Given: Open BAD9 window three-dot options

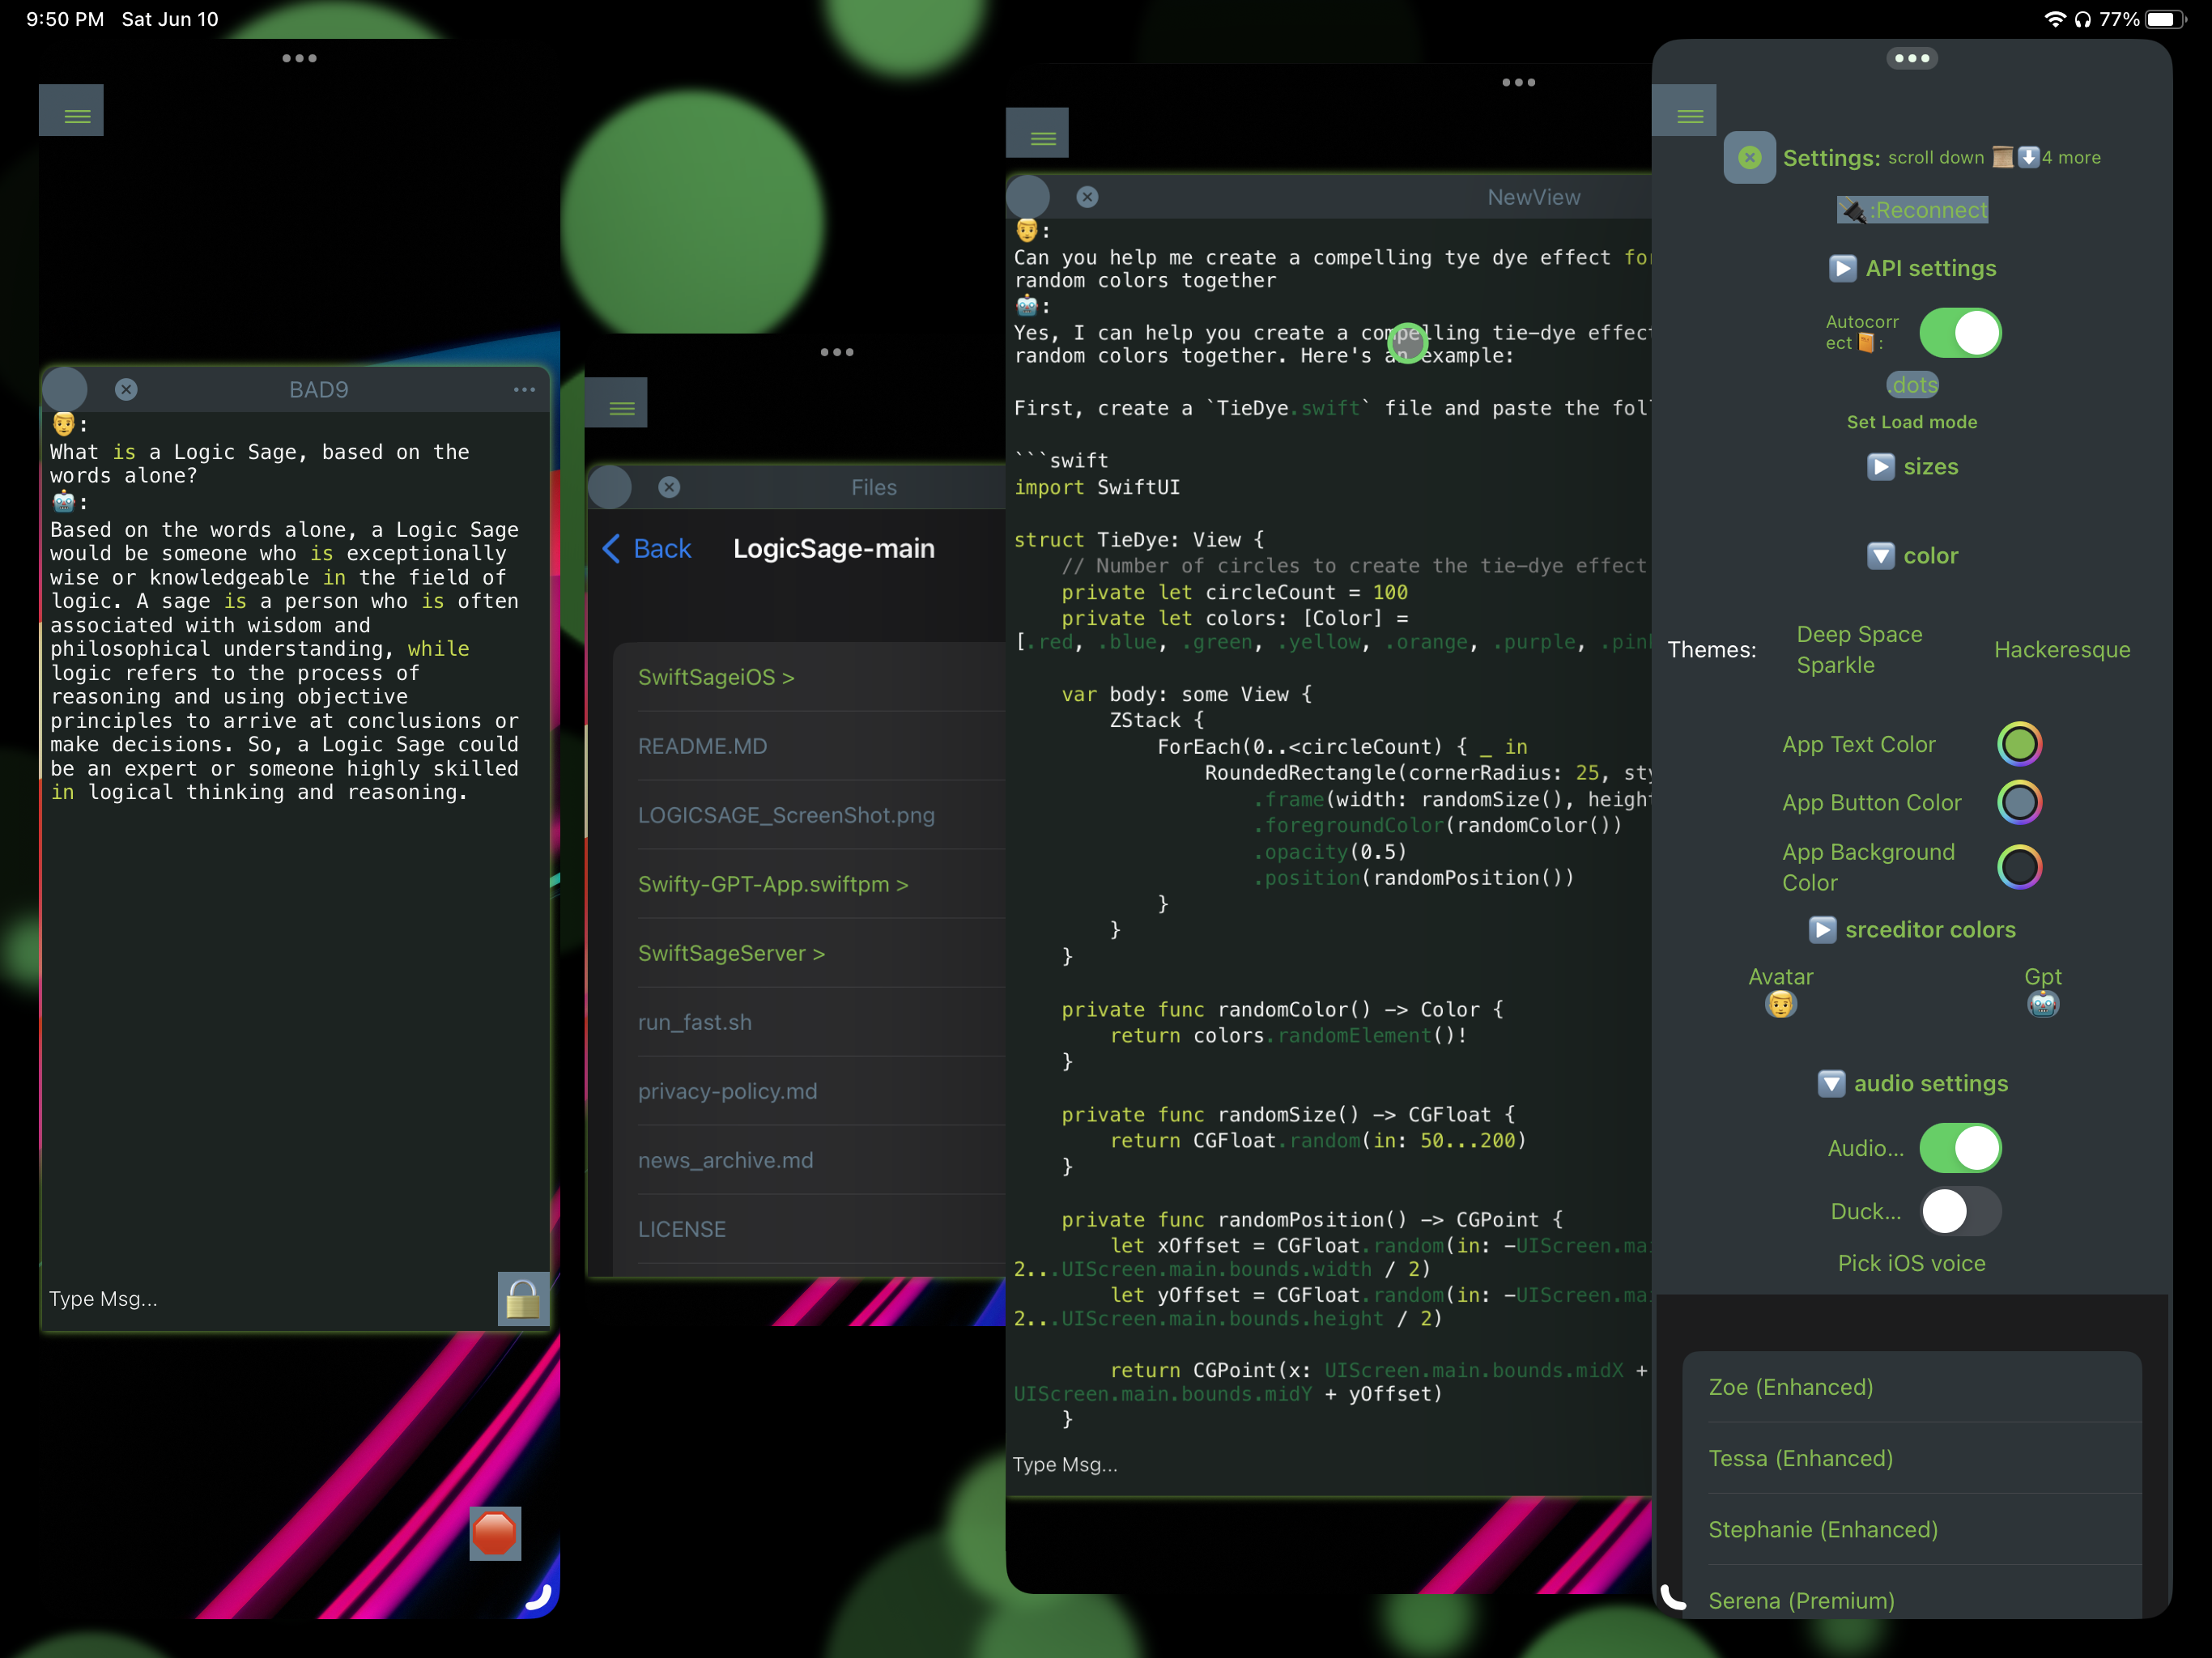Looking at the screenshot, I should point(524,390).
